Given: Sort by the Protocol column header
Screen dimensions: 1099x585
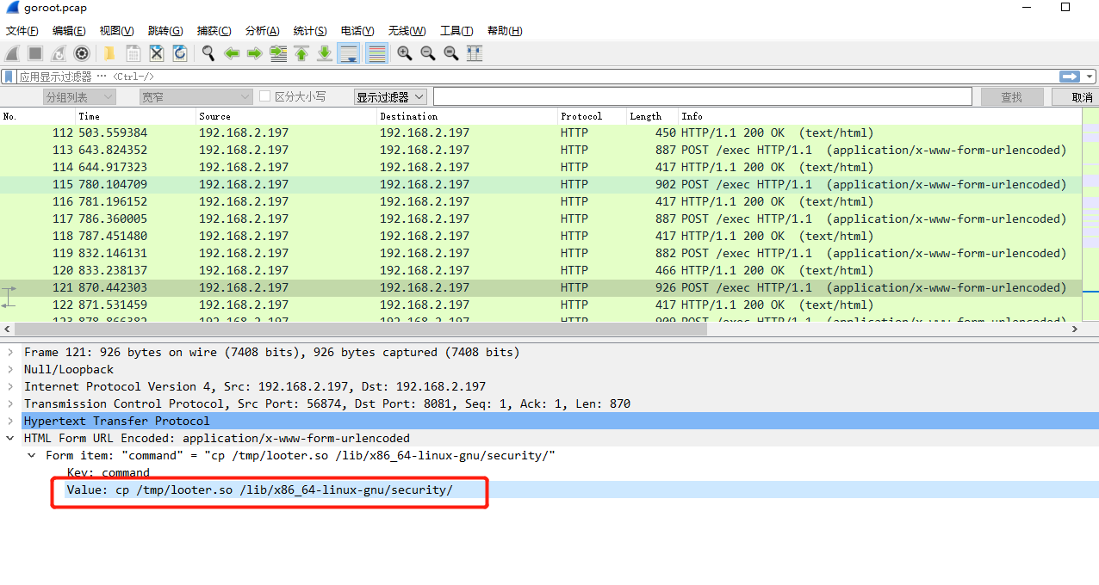Looking at the screenshot, I should (x=592, y=116).
